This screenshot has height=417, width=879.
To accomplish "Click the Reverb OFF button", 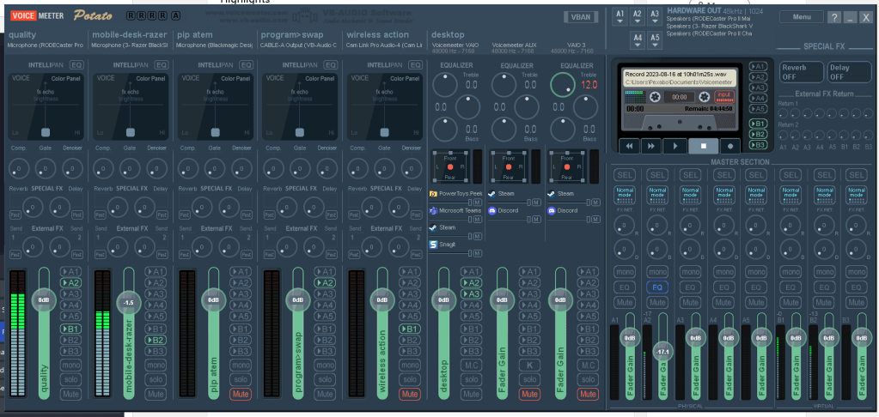I will 801,72.
